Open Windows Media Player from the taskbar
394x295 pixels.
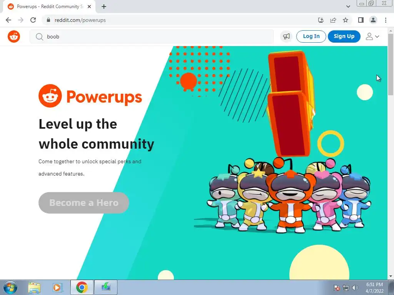(x=58, y=287)
